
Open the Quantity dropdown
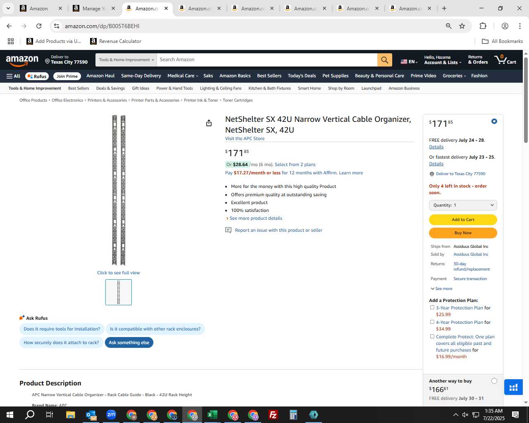point(463,205)
